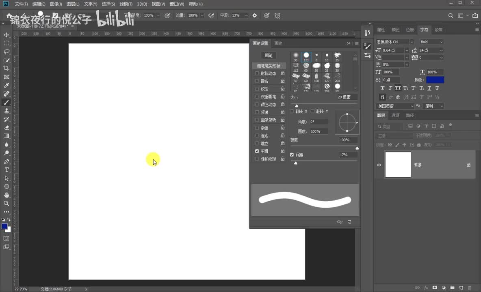Select the Lasso tool
Screen dimensions: 481x292
tap(6, 52)
